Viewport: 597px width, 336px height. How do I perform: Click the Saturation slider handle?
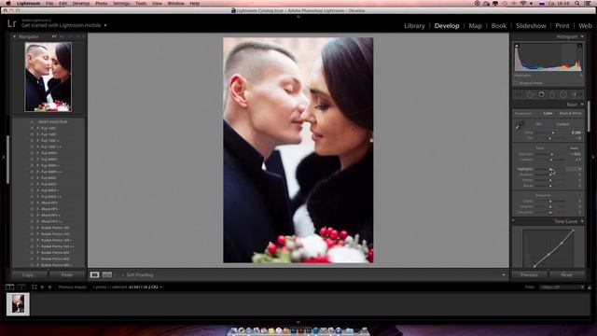550,212
